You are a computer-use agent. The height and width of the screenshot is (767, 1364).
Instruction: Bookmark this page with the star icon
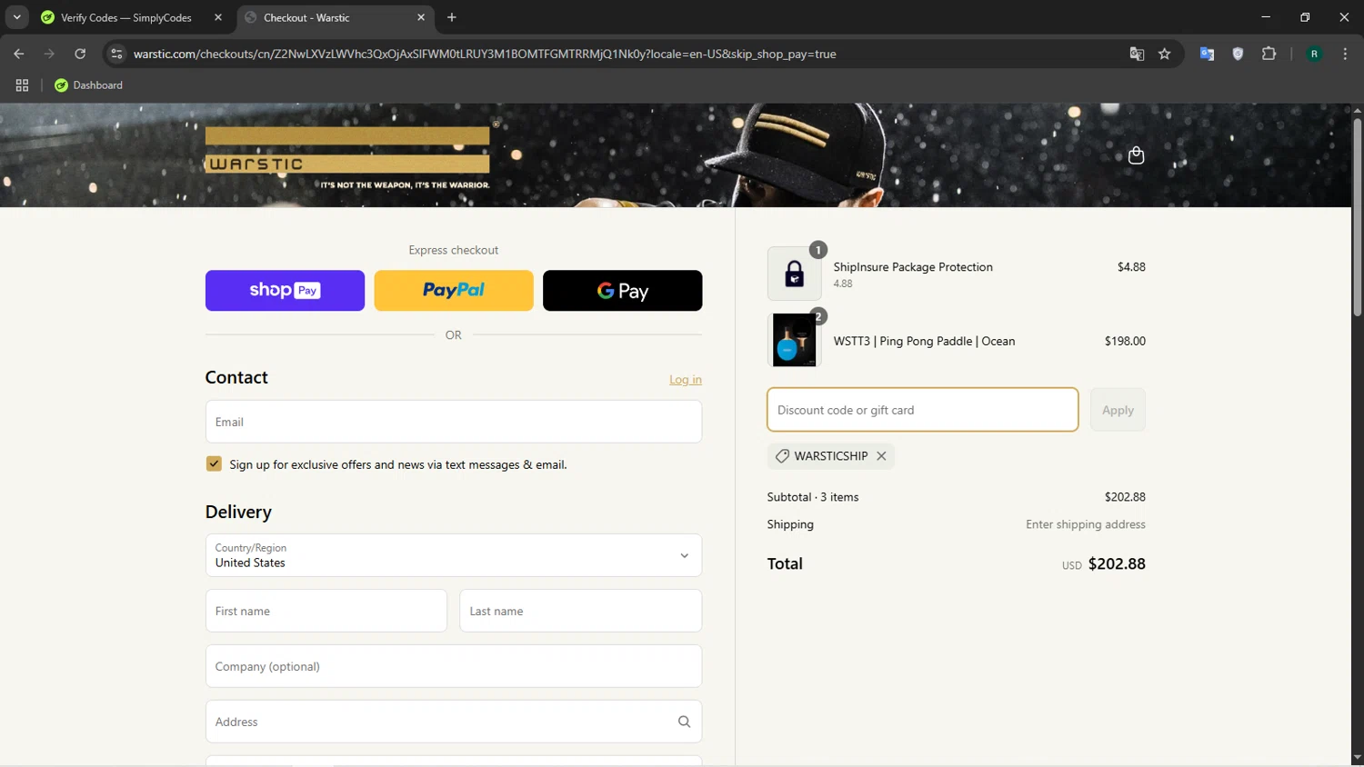(1164, 54)
